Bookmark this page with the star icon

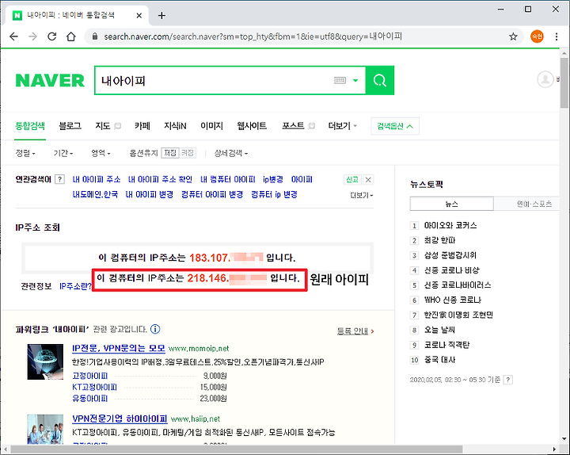click(x=513, y=36)
